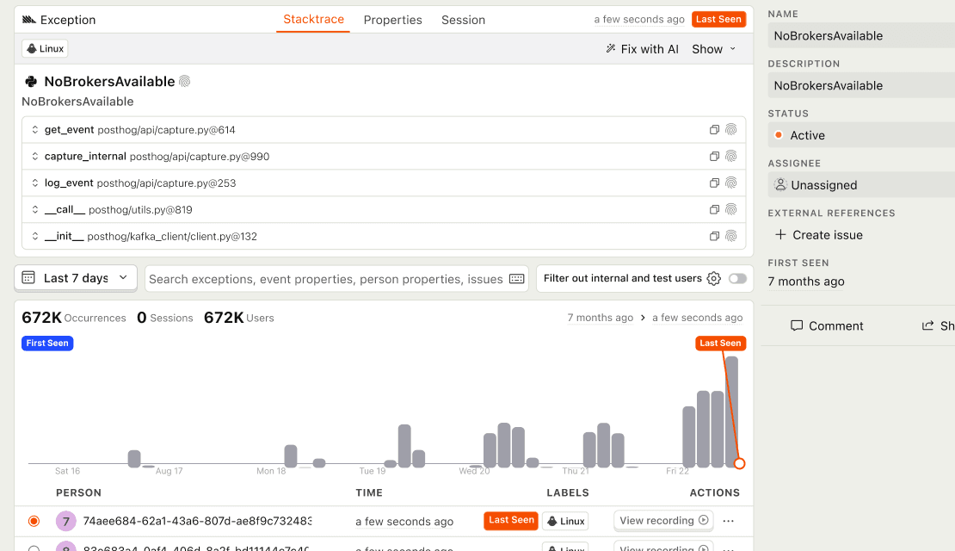Click keyboard icon in search bar

coord(516,279)
